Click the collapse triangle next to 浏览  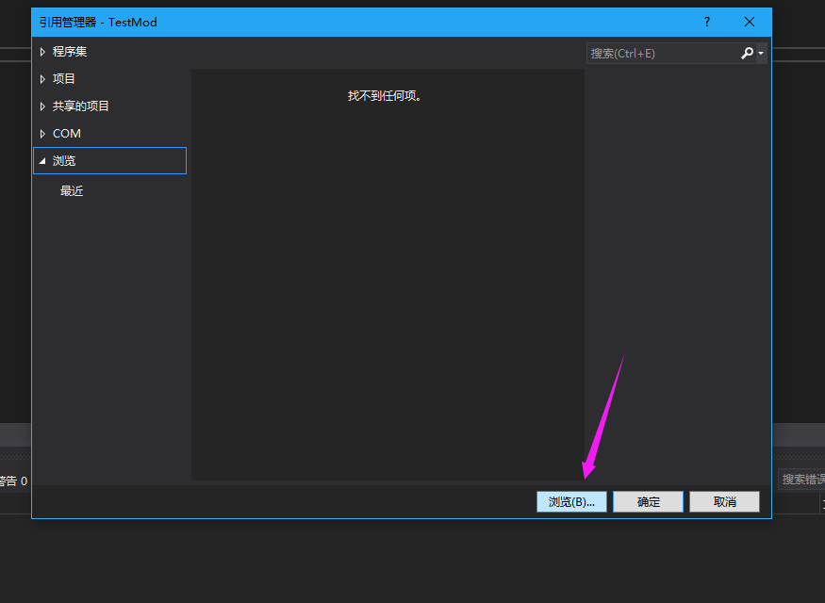pyautogui.click(x=41, y=160)
